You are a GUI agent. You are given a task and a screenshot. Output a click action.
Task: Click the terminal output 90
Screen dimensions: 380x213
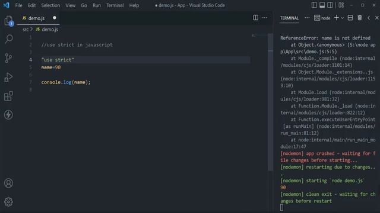(x=283, y=188)
